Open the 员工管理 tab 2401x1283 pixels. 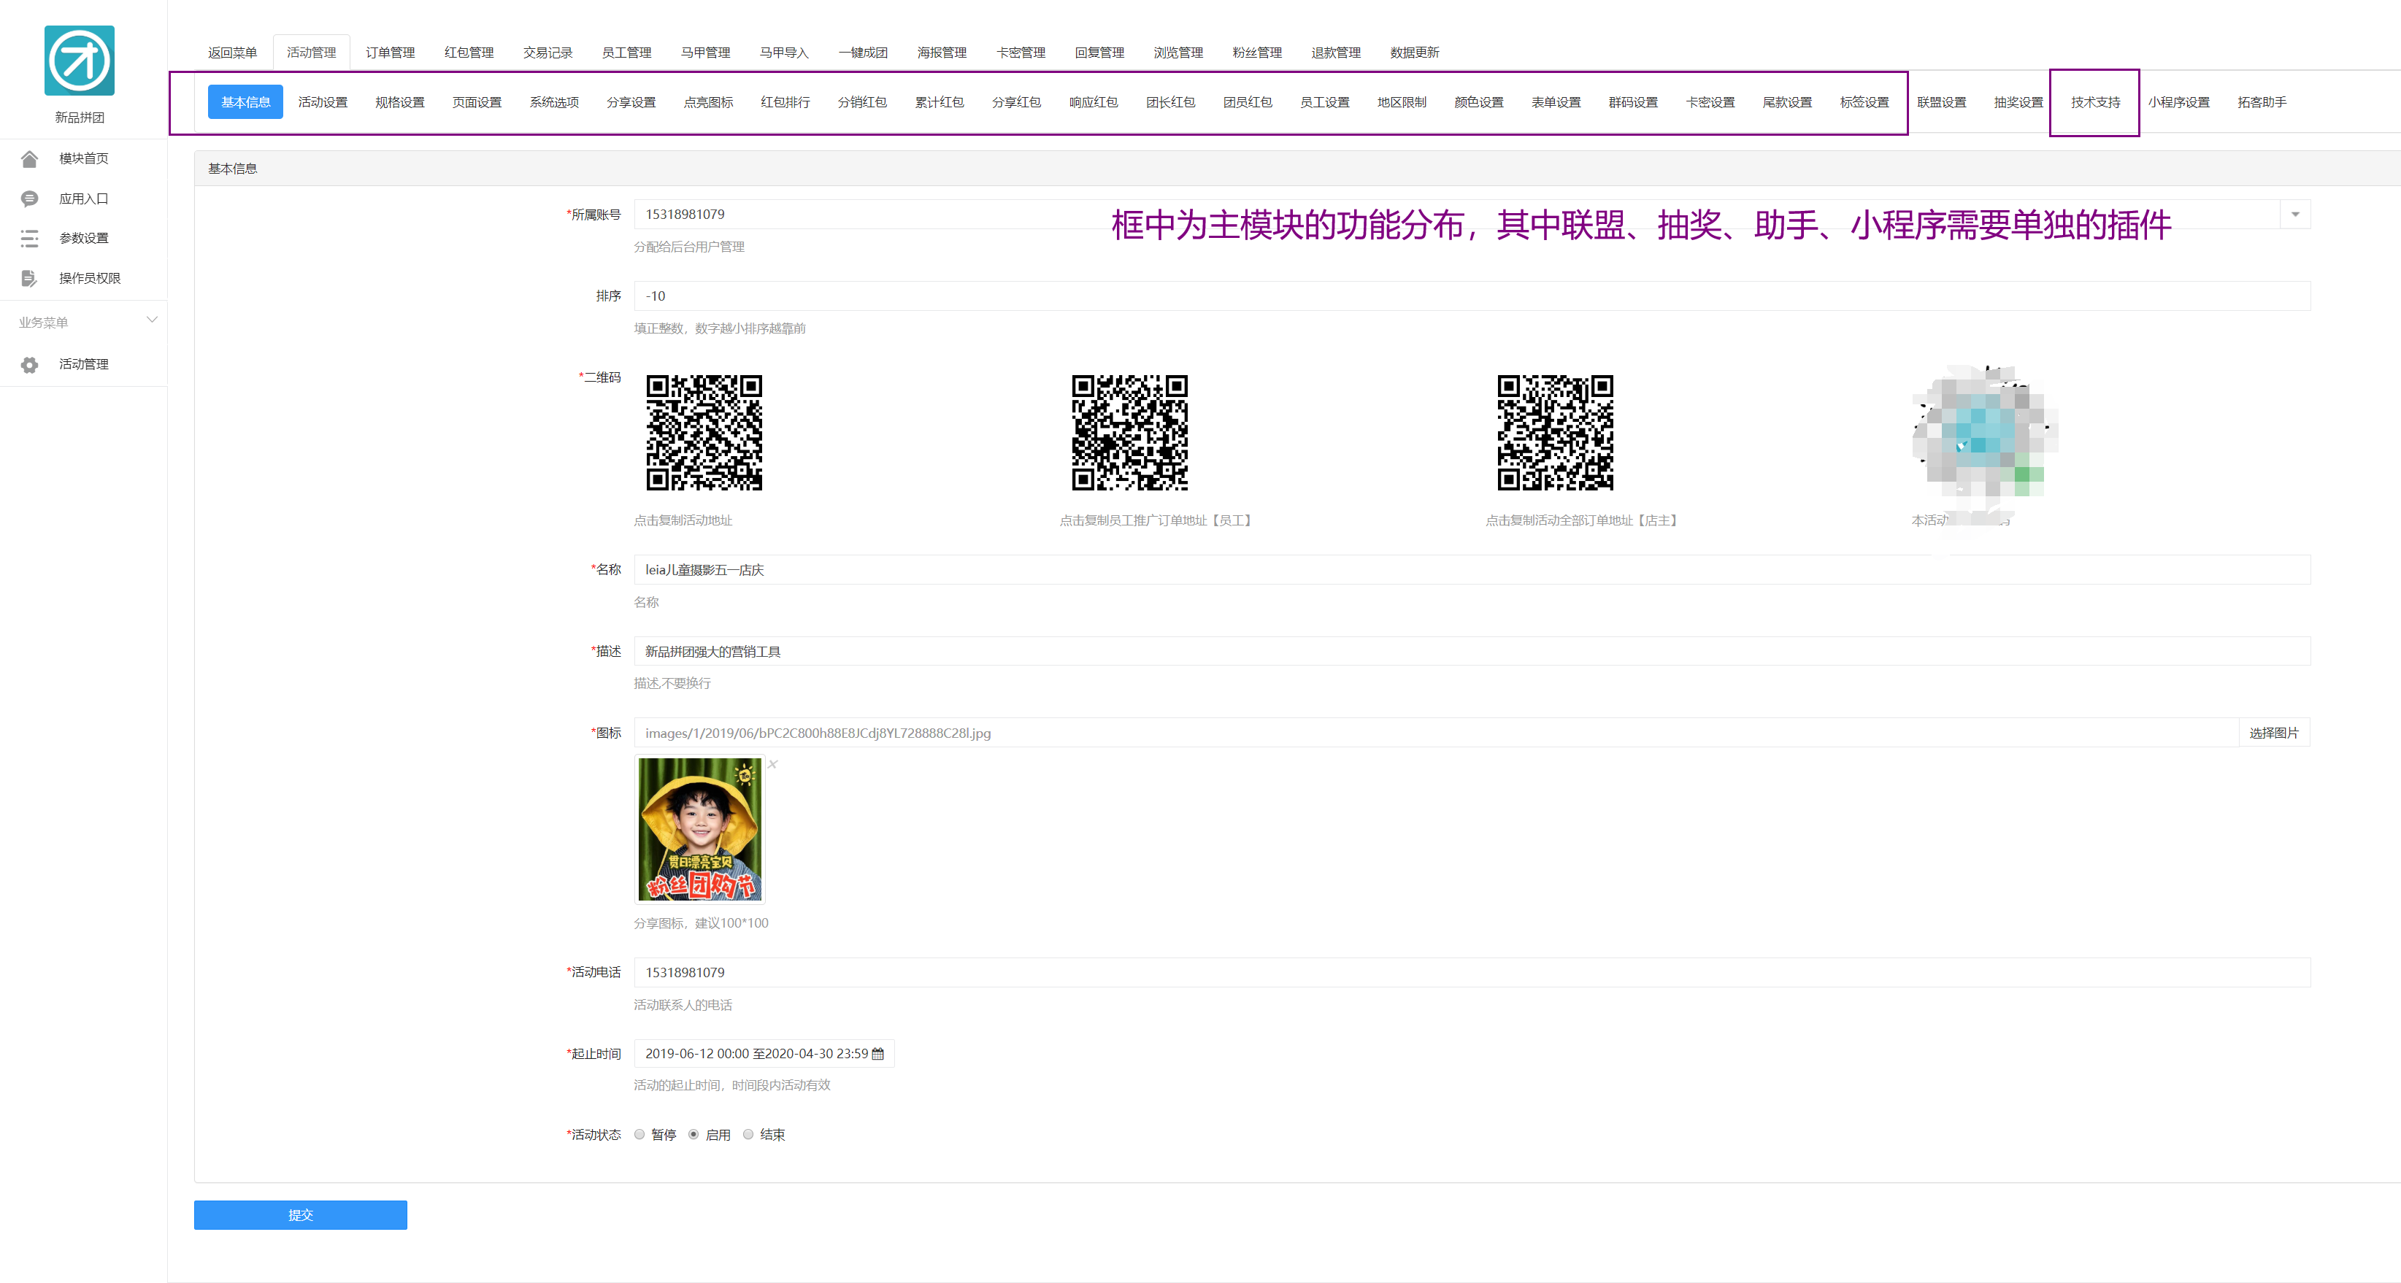pyautogui.click(x=626, y=52)
